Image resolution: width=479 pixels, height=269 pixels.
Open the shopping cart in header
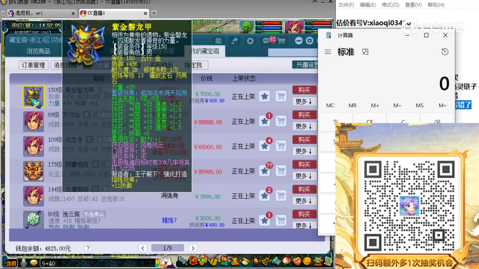(x=281, y=41)
